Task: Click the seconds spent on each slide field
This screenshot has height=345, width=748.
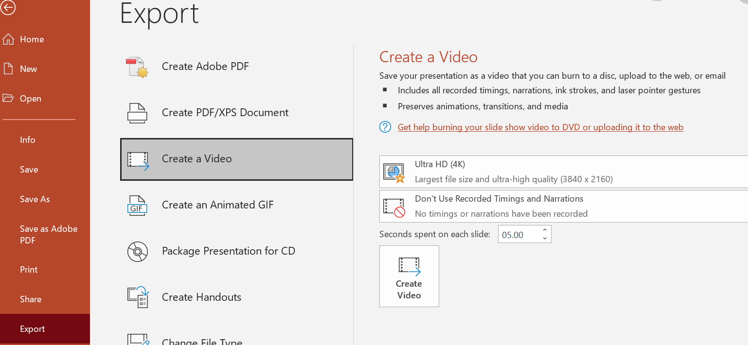Action: (519, 235)
